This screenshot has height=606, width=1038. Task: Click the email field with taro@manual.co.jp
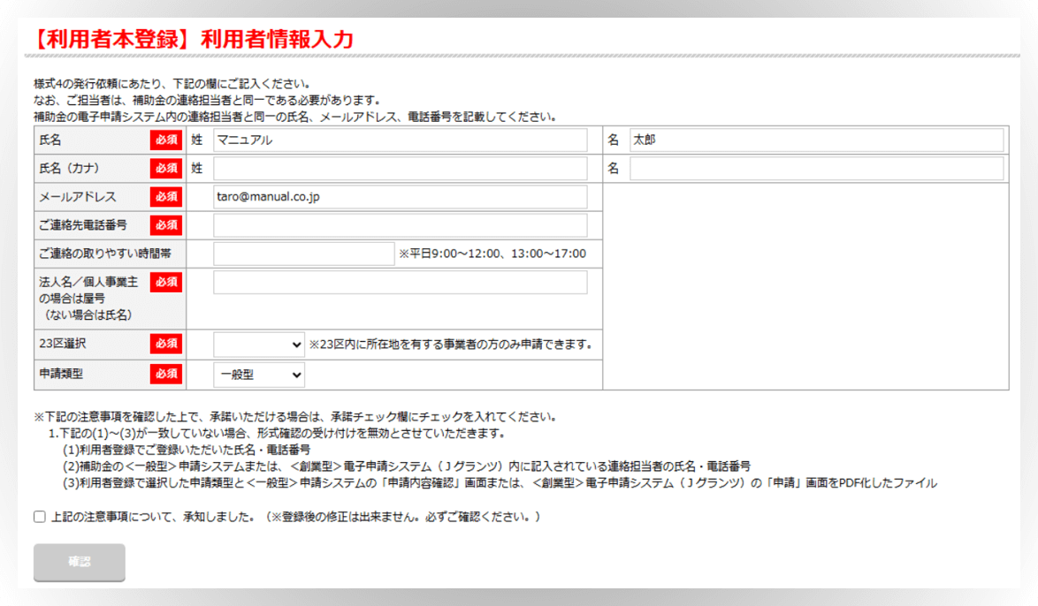coord(400,197)
